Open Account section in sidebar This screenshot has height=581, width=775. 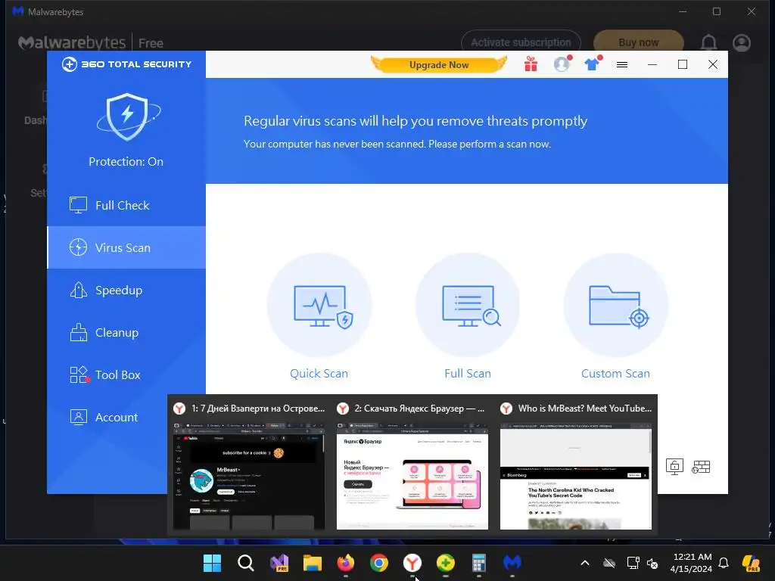pos(107,418)
